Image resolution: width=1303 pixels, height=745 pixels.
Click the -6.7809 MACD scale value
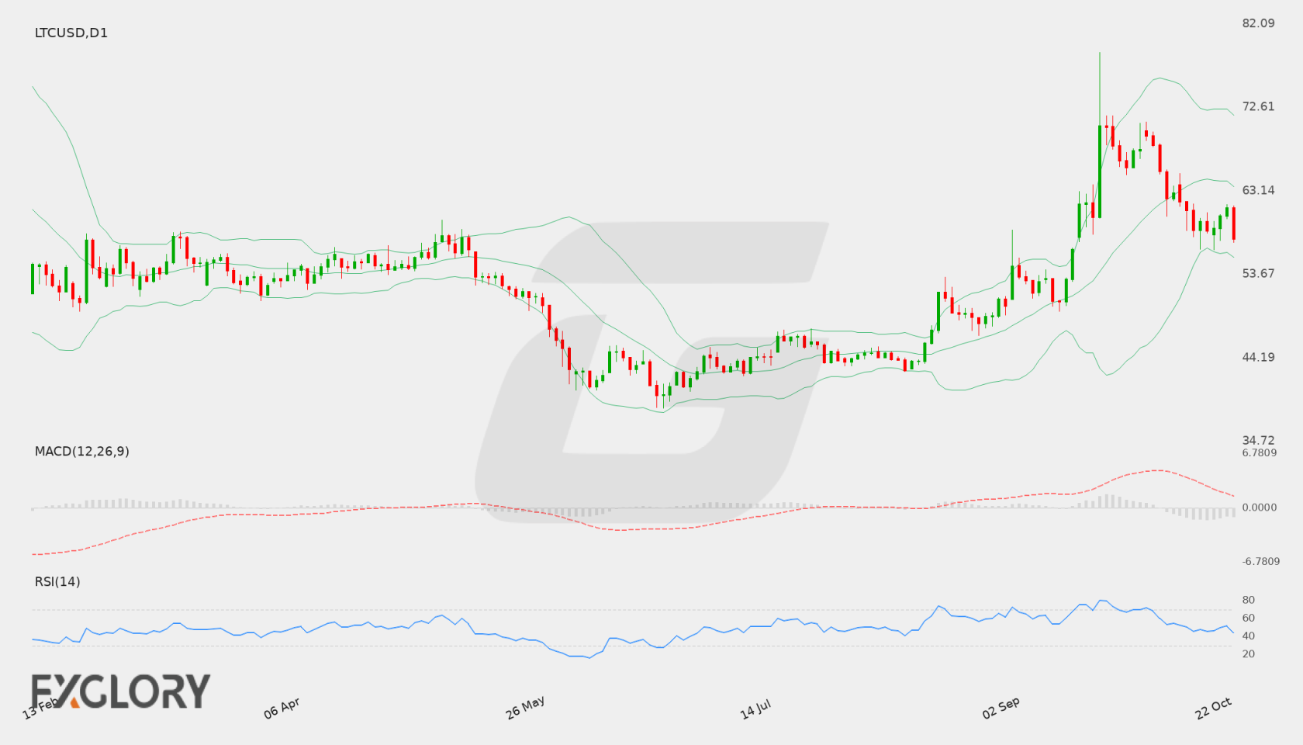tap(1260, 561)
